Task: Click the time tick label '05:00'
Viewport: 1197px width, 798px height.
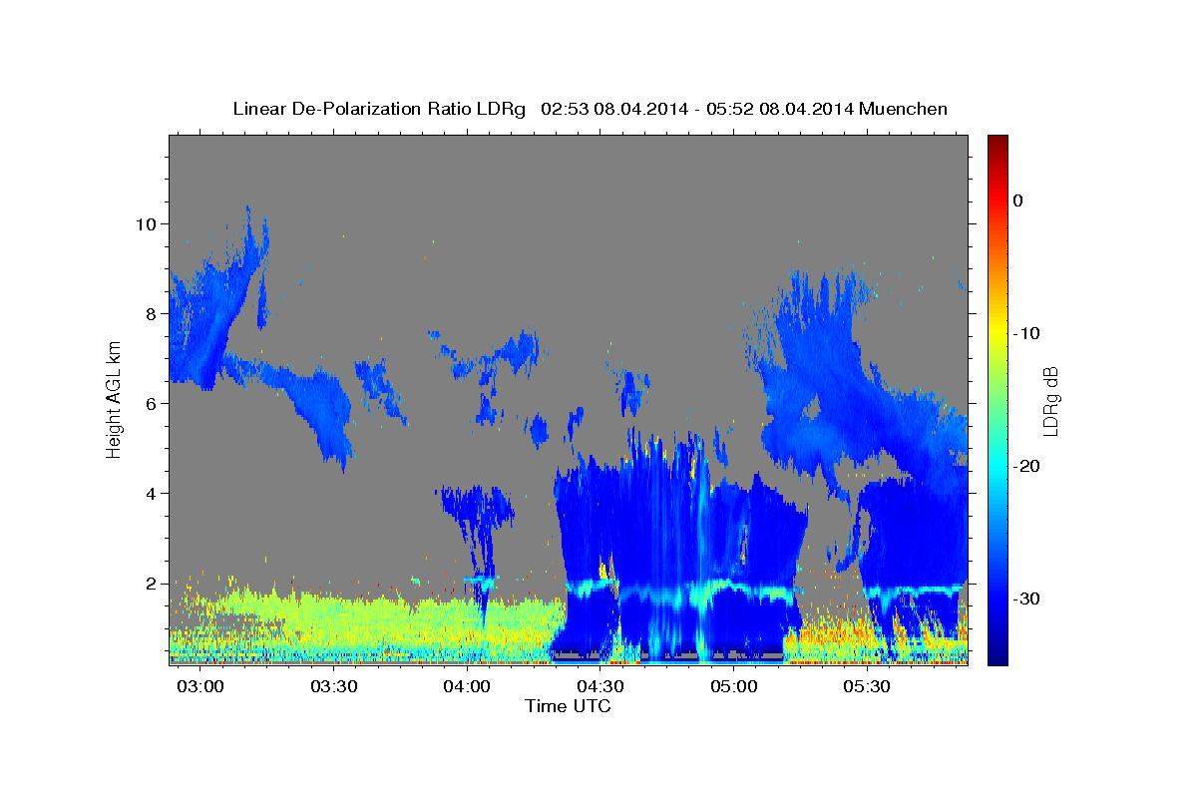Action: [x=734, y=687]
